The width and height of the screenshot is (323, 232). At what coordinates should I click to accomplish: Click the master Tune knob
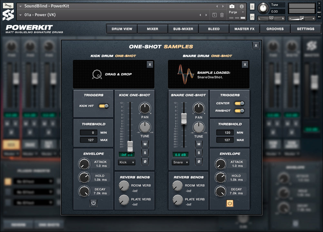[x=263, y=8]
